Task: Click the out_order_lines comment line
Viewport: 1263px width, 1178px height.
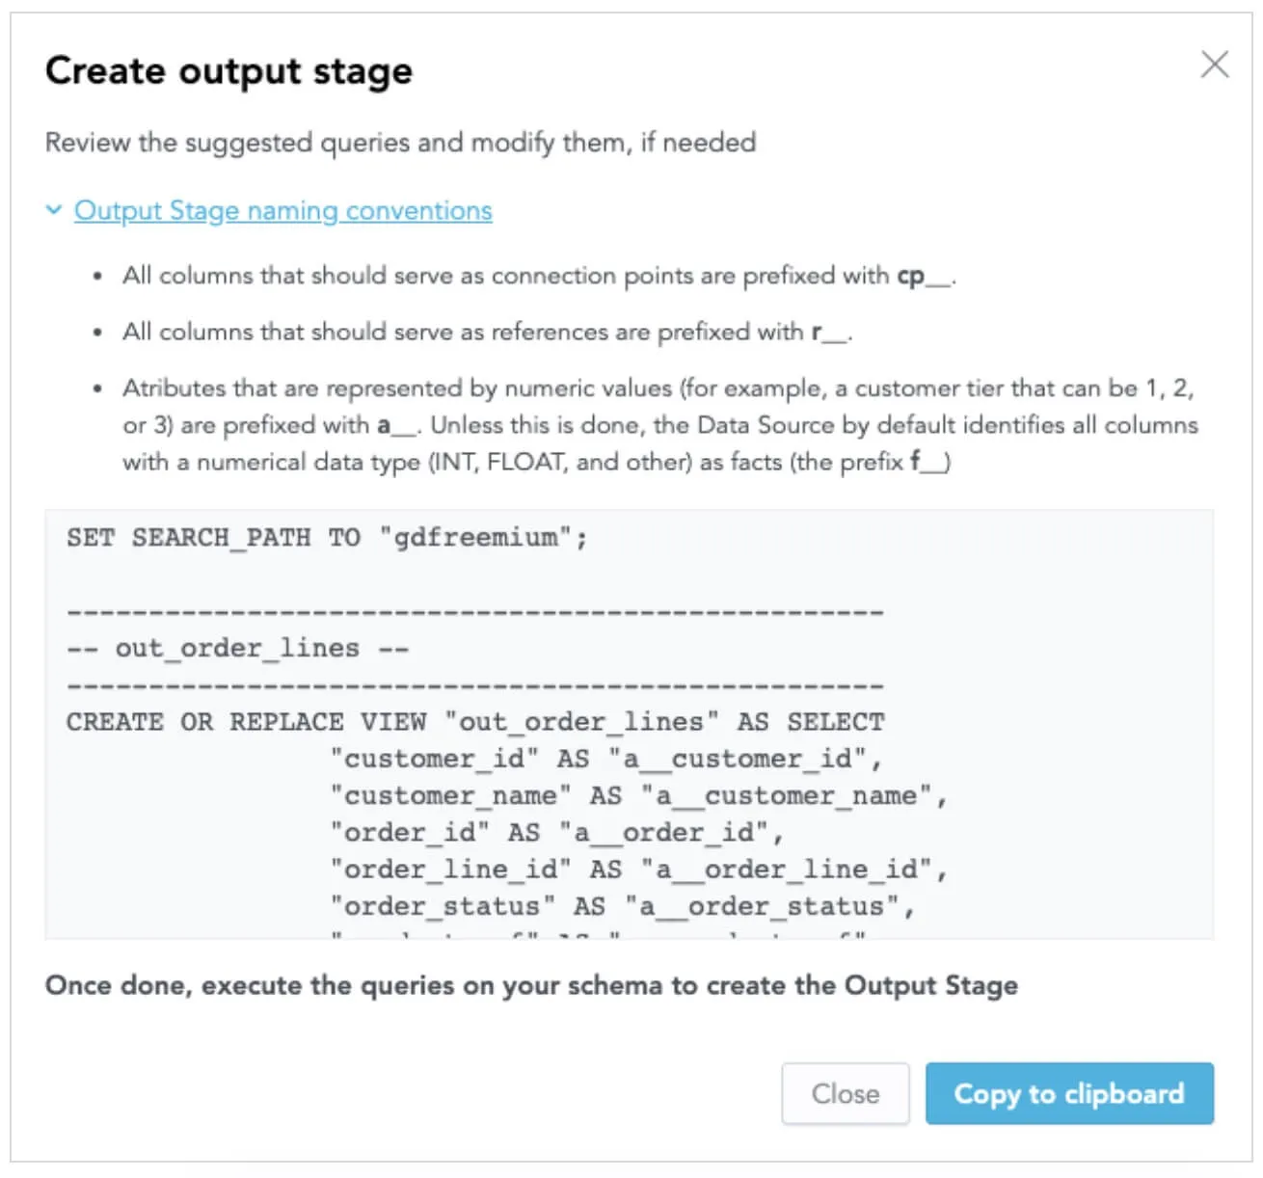Action: pos(237,648)
